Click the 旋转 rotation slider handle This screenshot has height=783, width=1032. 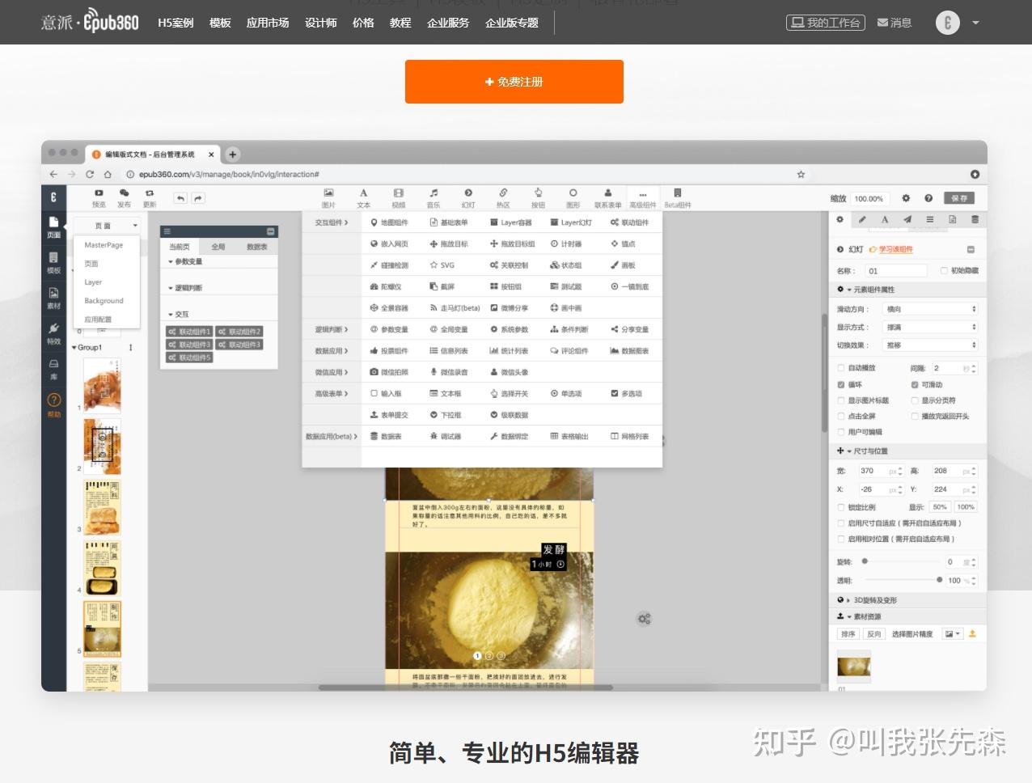point(865,561)
